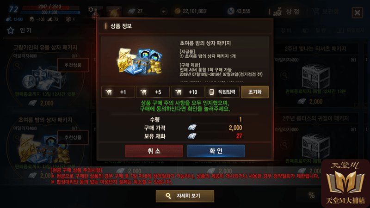Viewport: 370px width, 208px height.
Task: Reset quantity with 초기화 button
Action: pyautogui.click(x=255, y=92)
